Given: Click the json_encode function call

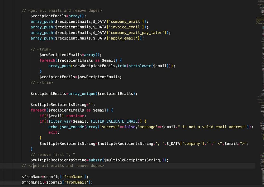Looking at the screenshot, I should pos(72,127).
